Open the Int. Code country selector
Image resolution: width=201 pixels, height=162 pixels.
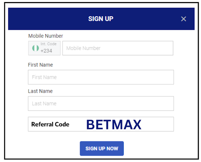point(44,48)
